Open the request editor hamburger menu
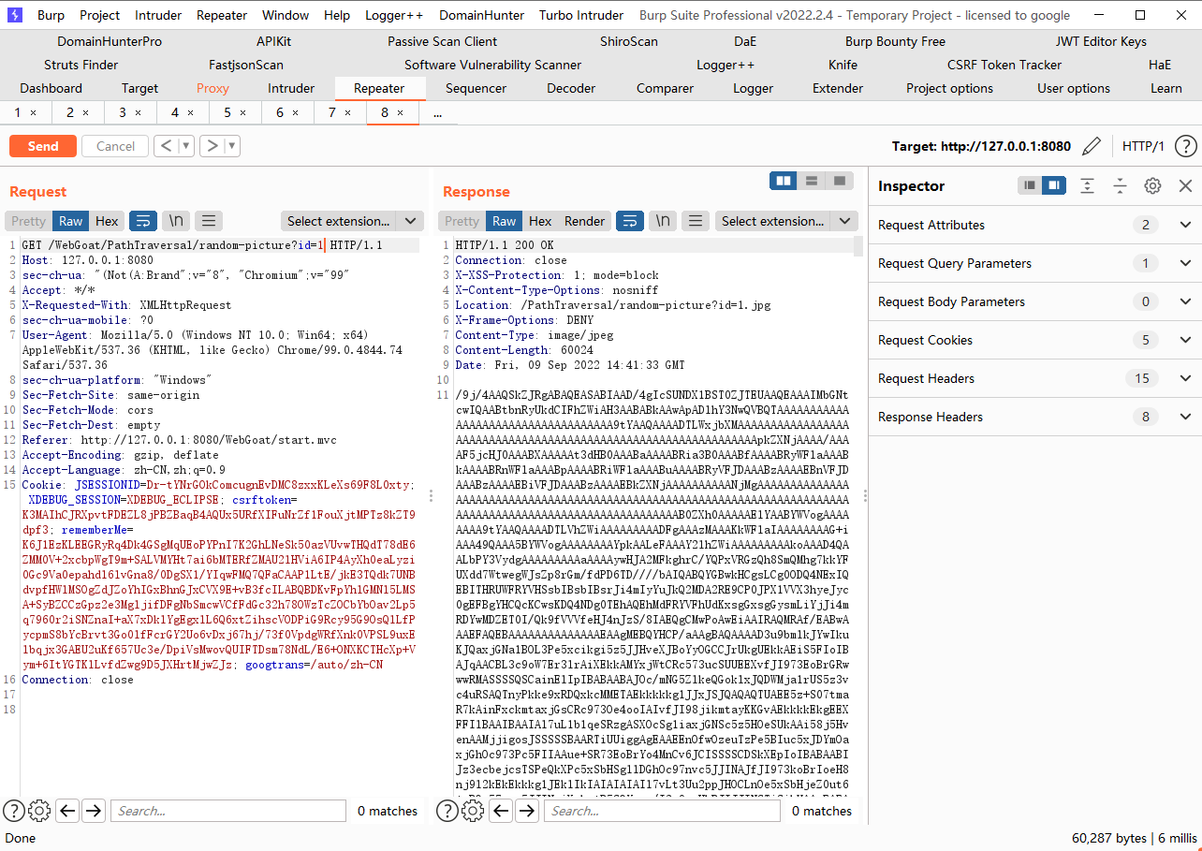Image resolution: width=1202 pixels, height=851 pixels. tap(208, 221)
